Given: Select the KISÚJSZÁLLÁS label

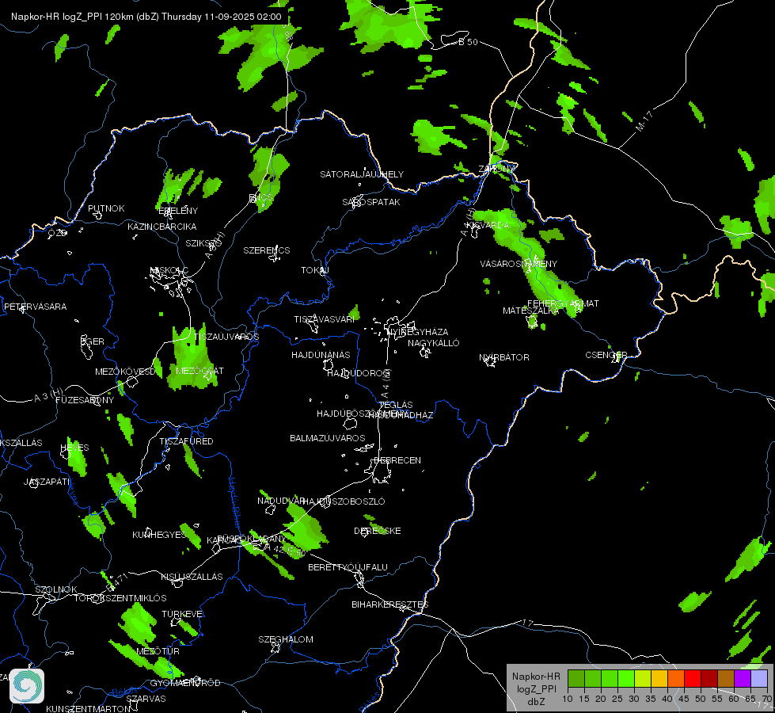Looking at the screenshot, I should (192, 577).
